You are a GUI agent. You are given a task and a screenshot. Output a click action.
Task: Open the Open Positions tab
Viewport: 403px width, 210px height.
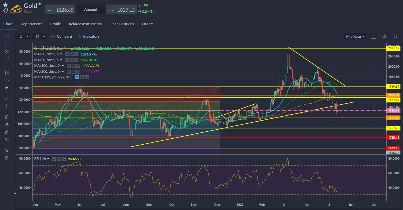[x=122, y=24]
